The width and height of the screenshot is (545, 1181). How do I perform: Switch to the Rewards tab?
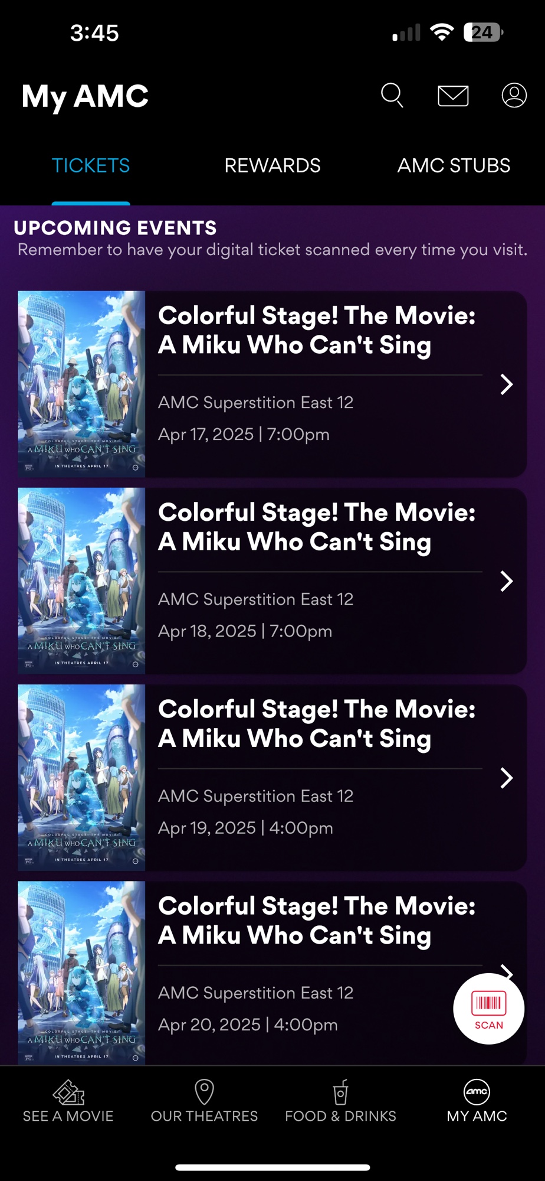[x=272, y=166]
